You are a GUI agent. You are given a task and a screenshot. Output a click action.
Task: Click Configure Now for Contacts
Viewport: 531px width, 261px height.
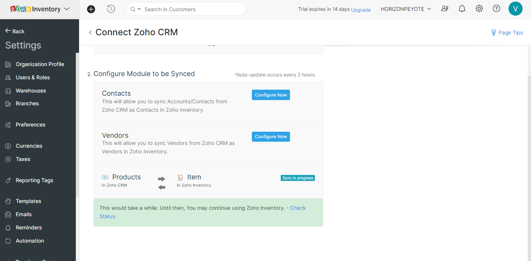tap(271, 95)
